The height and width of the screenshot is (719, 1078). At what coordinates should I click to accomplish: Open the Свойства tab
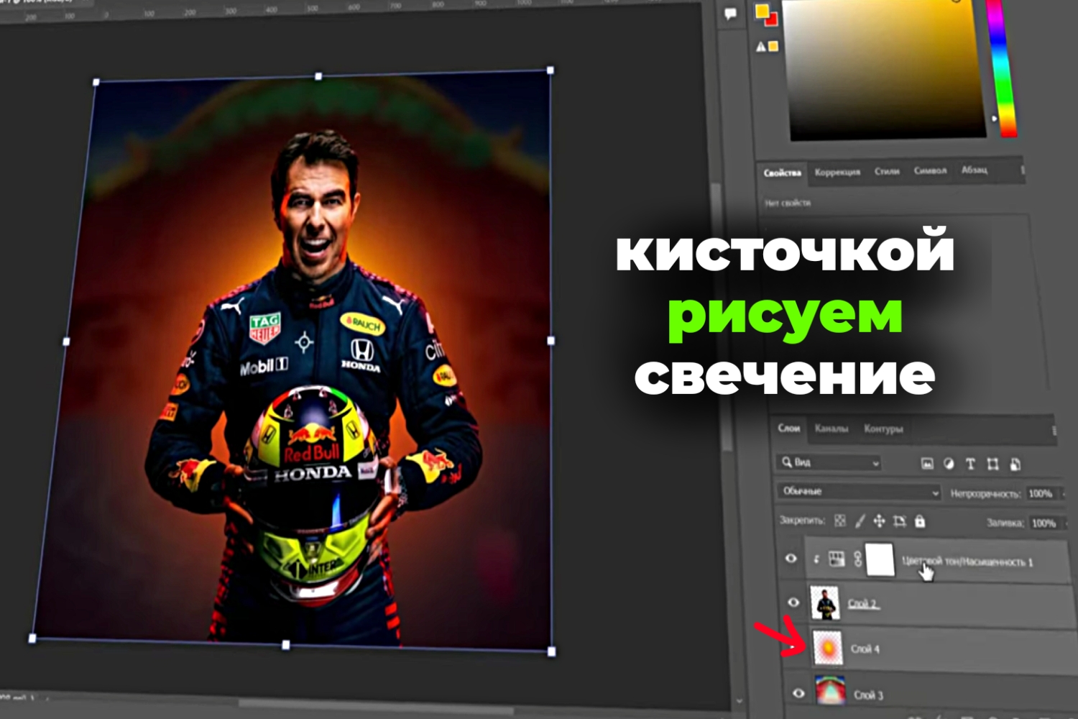[782, 173]
